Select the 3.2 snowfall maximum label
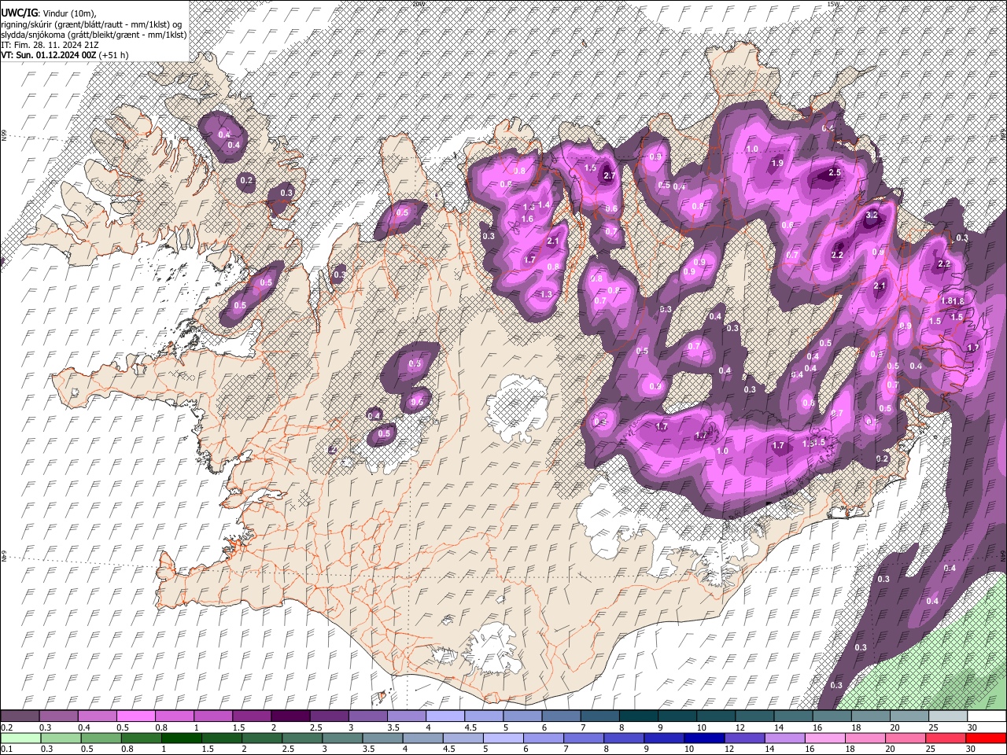This screenshot has width=1007, height=755. [872, 215]
